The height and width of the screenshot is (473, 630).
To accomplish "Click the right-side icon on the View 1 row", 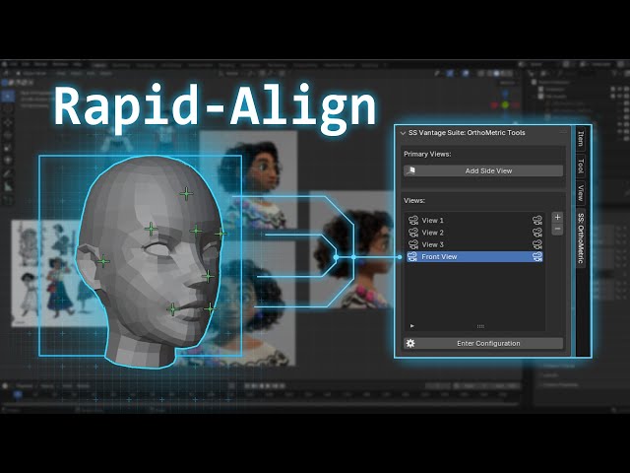I will pos(537,220).
